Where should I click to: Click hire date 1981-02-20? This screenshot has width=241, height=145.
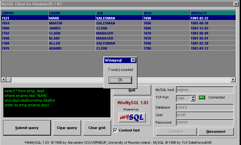pos(213,43)
